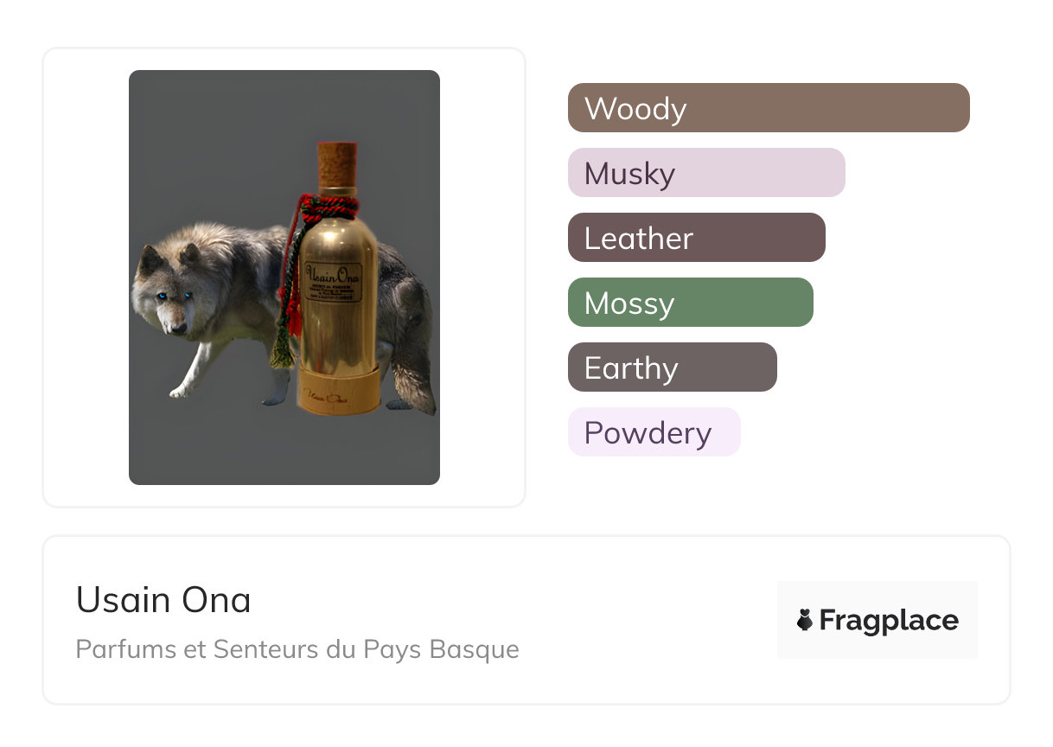1053x747 pixels.
Task: Click the Earthy accord bar
Action: coord(672,367)
